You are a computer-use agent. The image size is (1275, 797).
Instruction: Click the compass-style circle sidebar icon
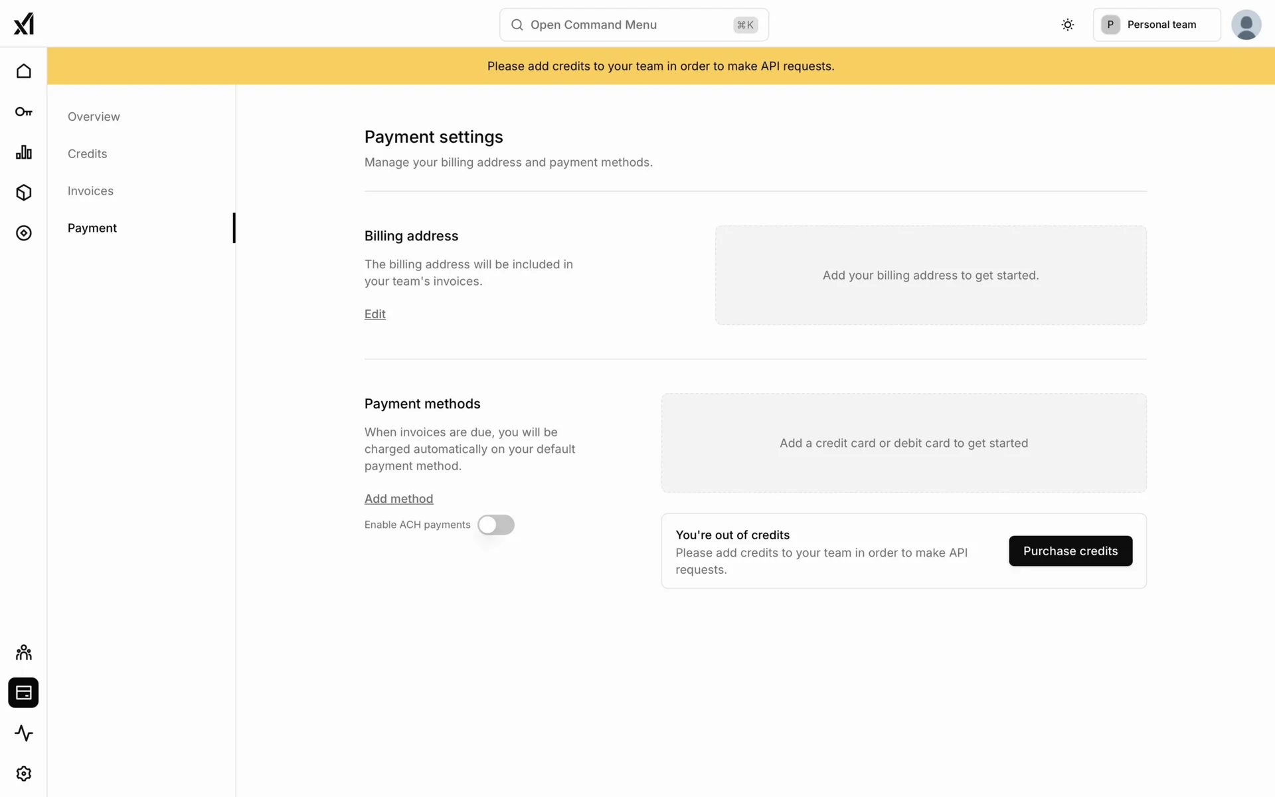click(24, 233)
